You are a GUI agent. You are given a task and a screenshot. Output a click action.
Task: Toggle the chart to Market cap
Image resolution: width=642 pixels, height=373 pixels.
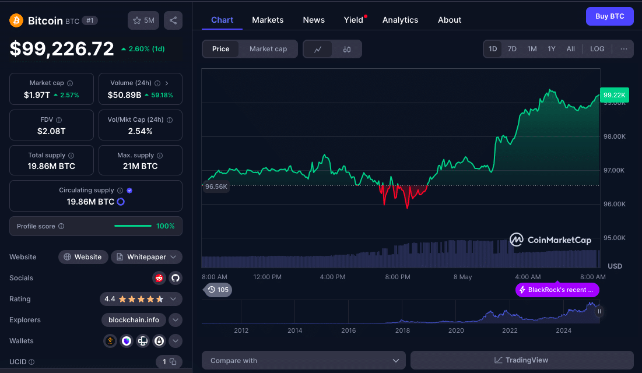coord(268,49)
